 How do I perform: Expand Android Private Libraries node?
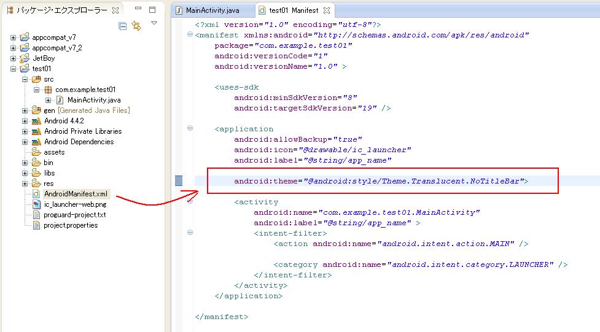[25, 131]
